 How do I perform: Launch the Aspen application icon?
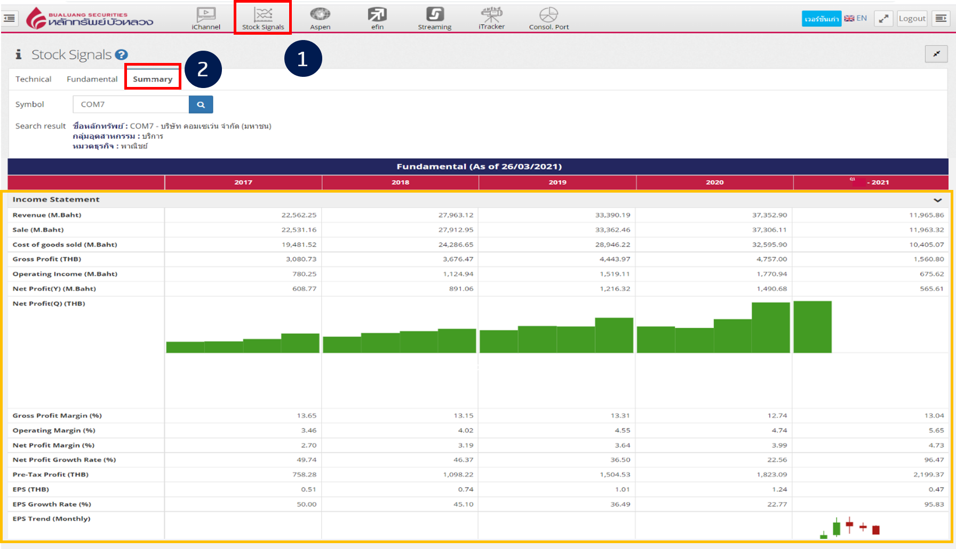point(320,19)
